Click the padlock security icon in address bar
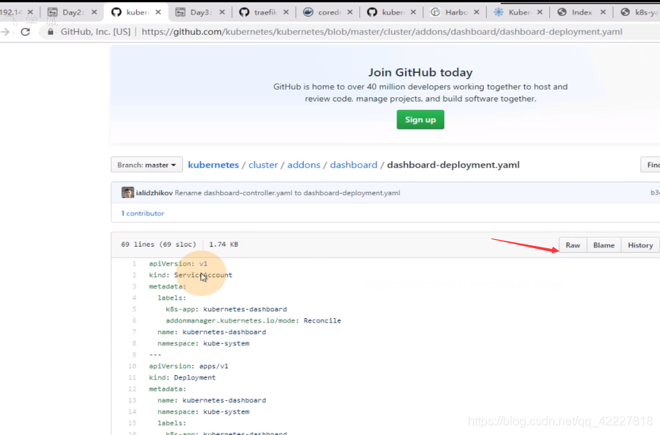This screenshot has height=435, width=660. click(x=51, y=32)
